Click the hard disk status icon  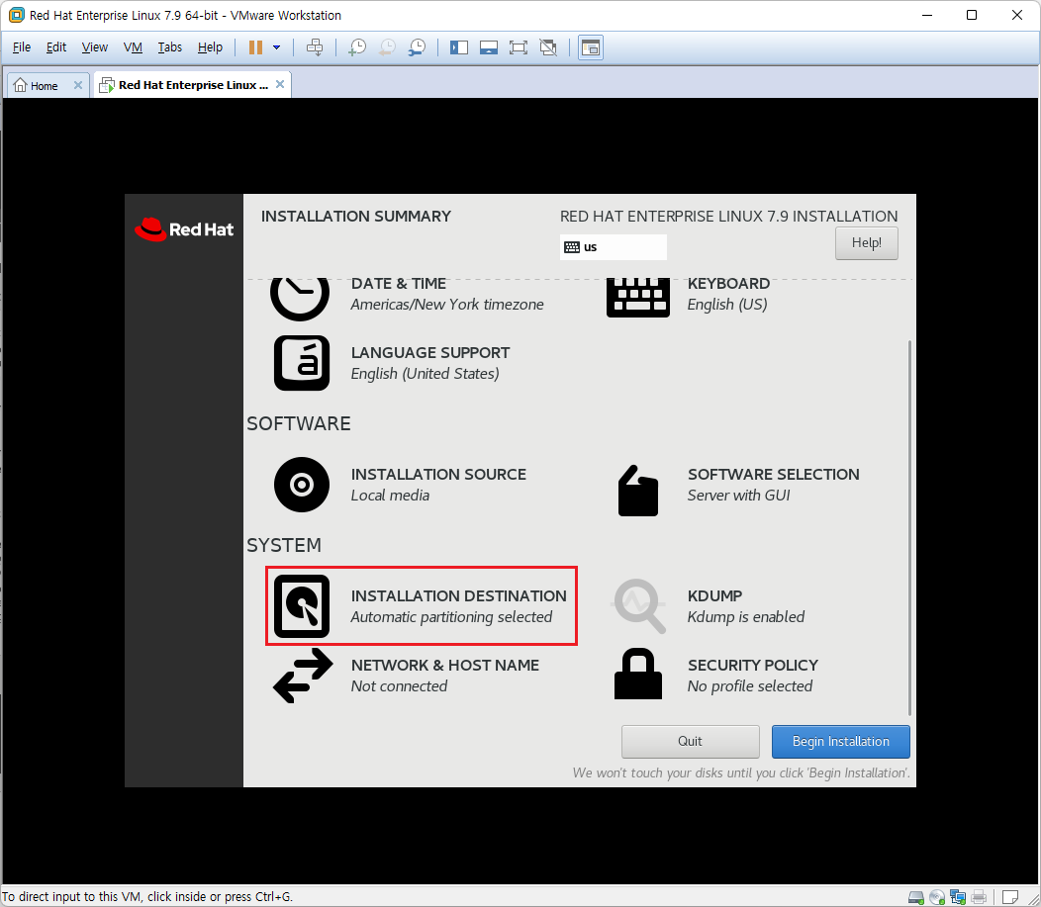tap(916, 898)
